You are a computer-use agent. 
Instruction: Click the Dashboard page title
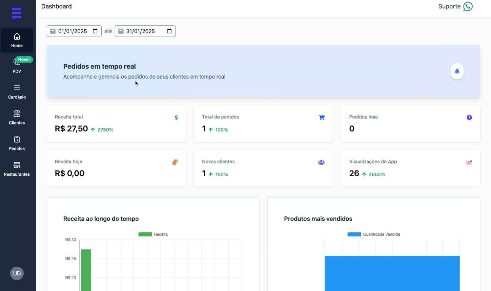(57, 6)
